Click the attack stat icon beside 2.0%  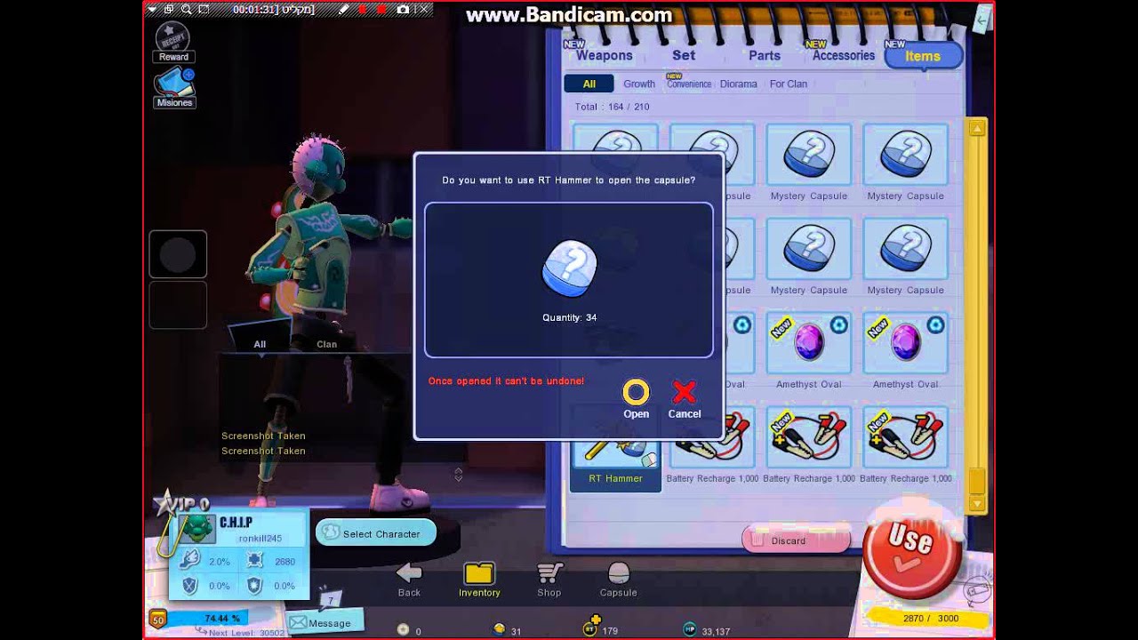[189, 560]
